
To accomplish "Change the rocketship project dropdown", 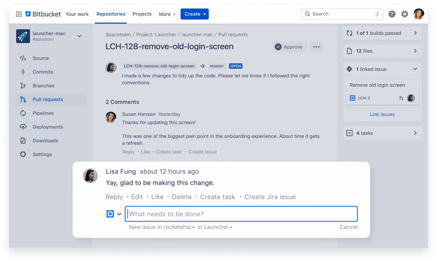I will 161,227.
